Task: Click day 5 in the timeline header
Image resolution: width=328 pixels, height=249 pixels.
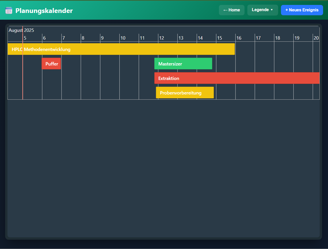Action: 25,38
